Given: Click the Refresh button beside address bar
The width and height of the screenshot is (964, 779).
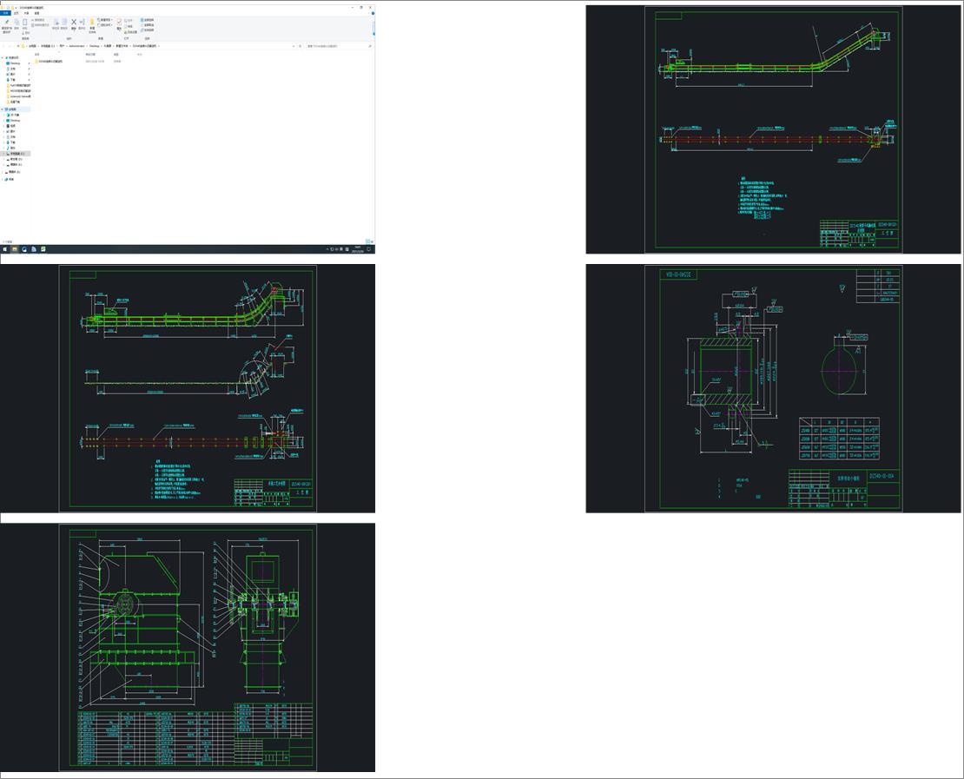Looking at the screenshot, I should click(300, 46).
